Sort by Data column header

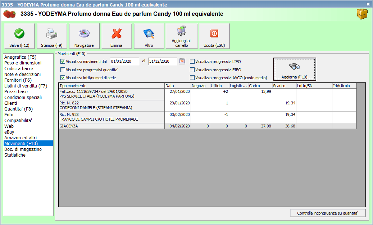(x=178, y=86)
